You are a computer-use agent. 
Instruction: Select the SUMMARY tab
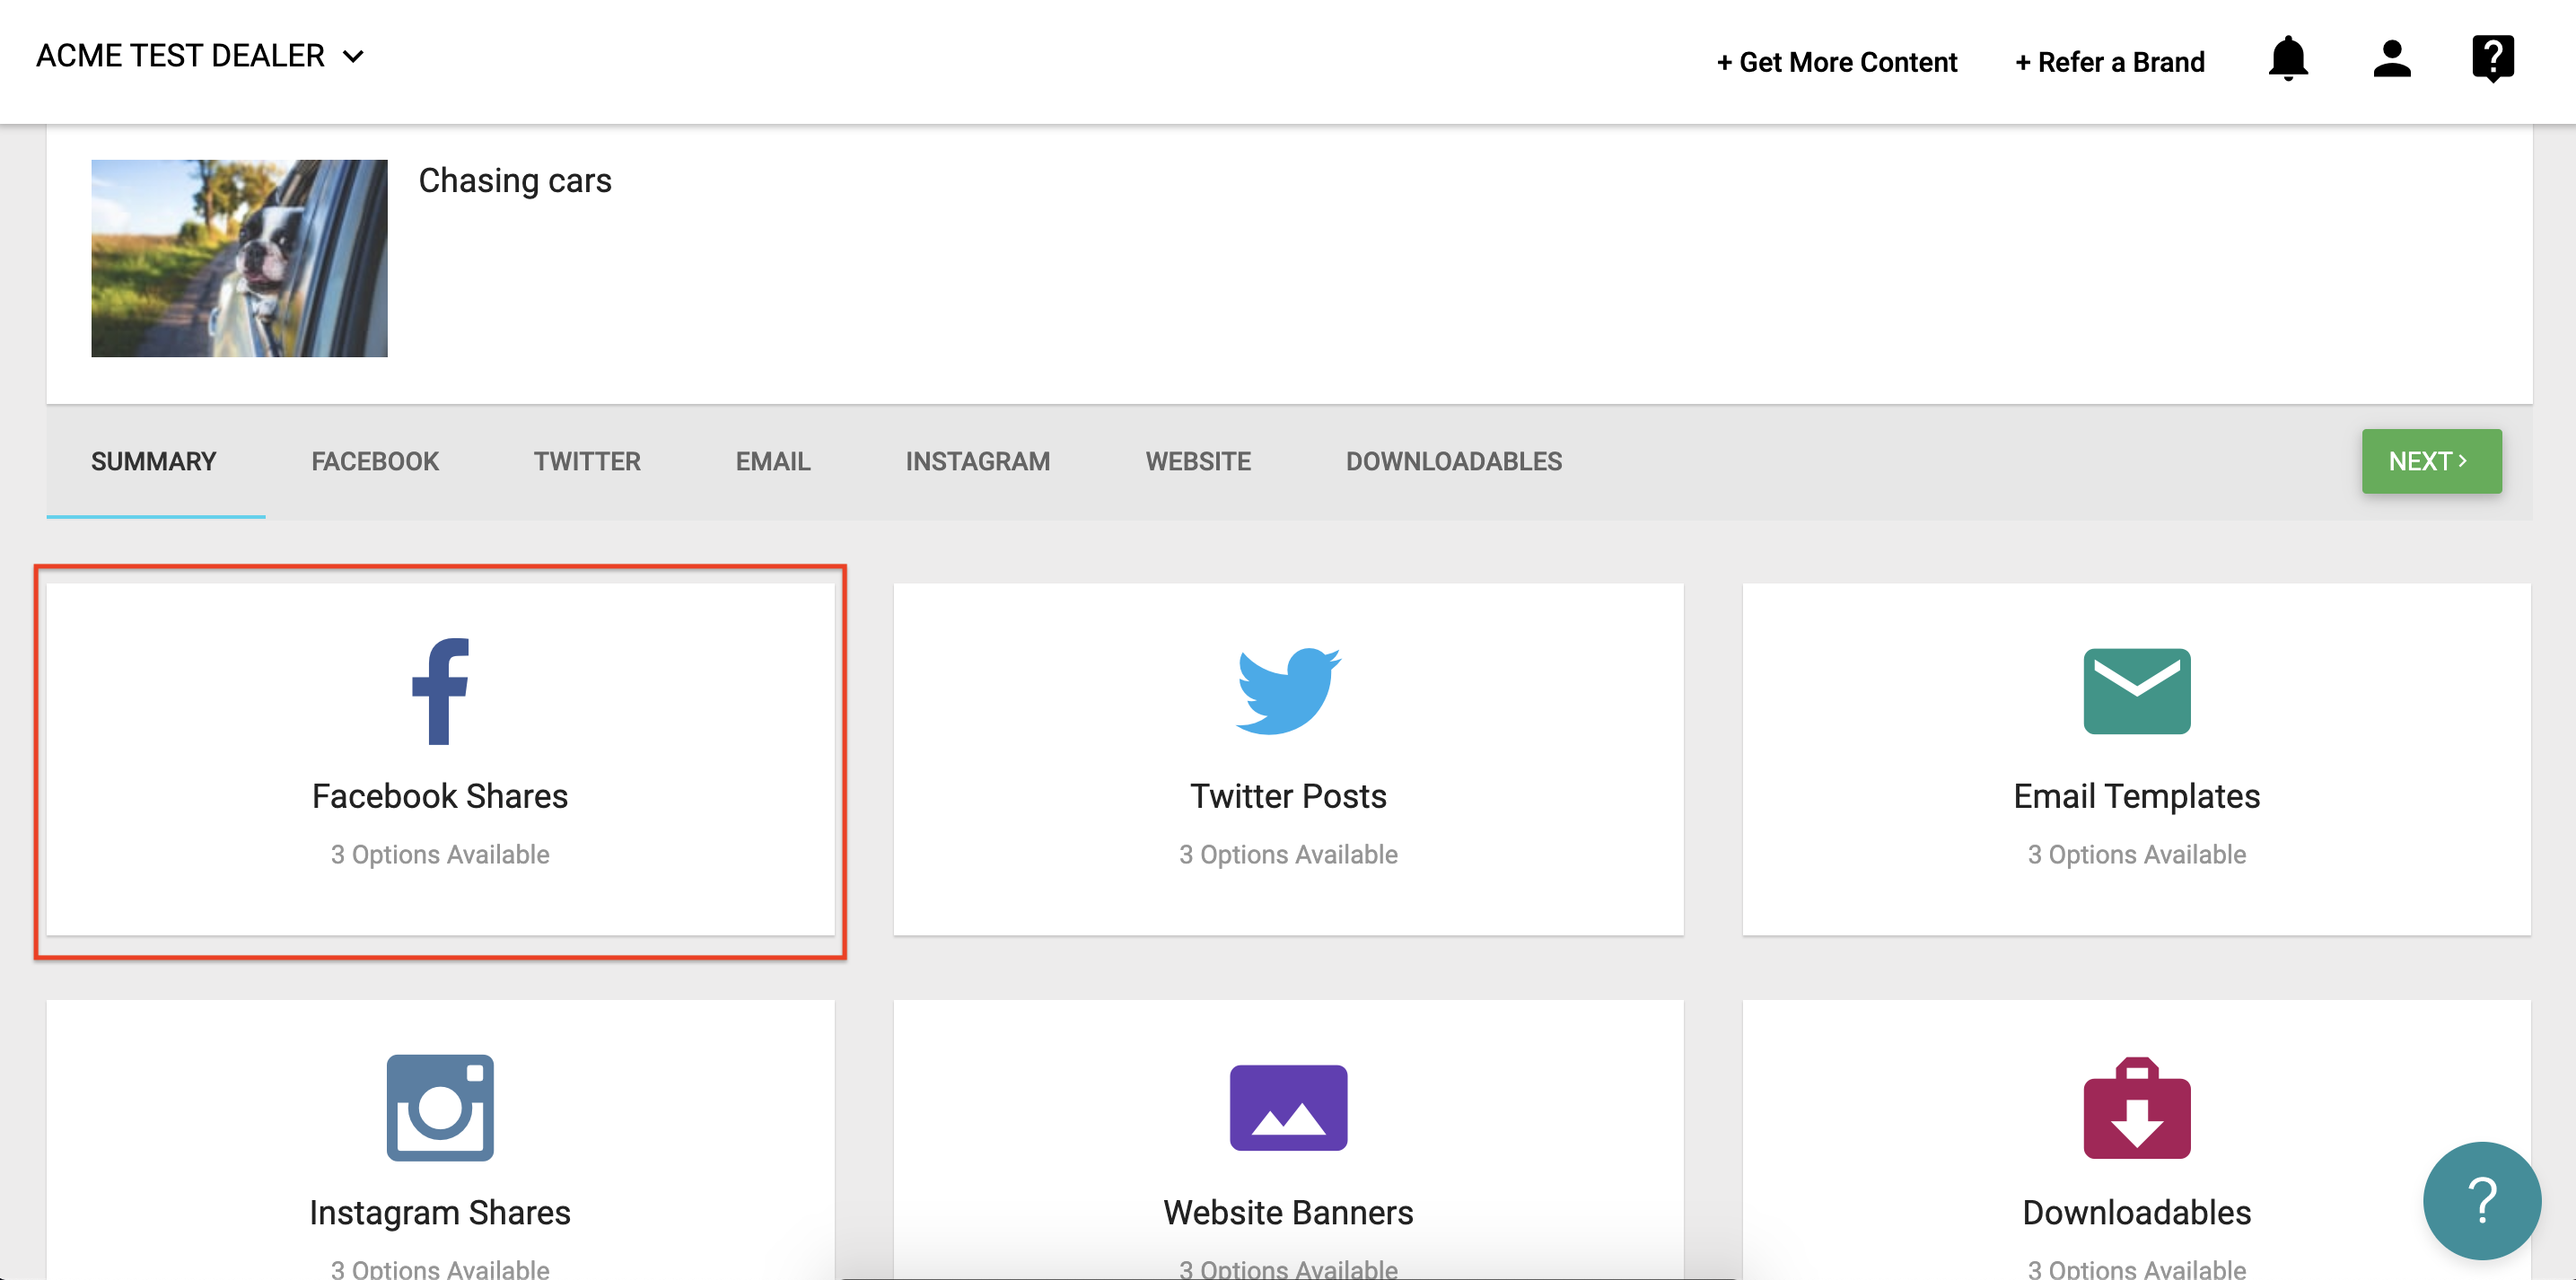pyautogui.click(x=154, y=461)
